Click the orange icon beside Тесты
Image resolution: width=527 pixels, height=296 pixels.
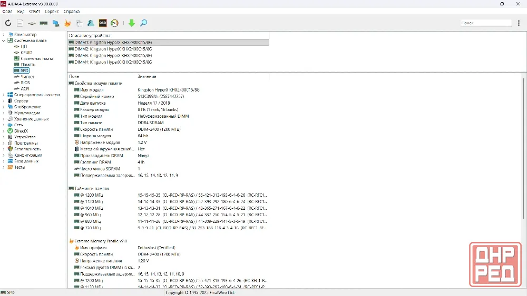coord(10,167)
